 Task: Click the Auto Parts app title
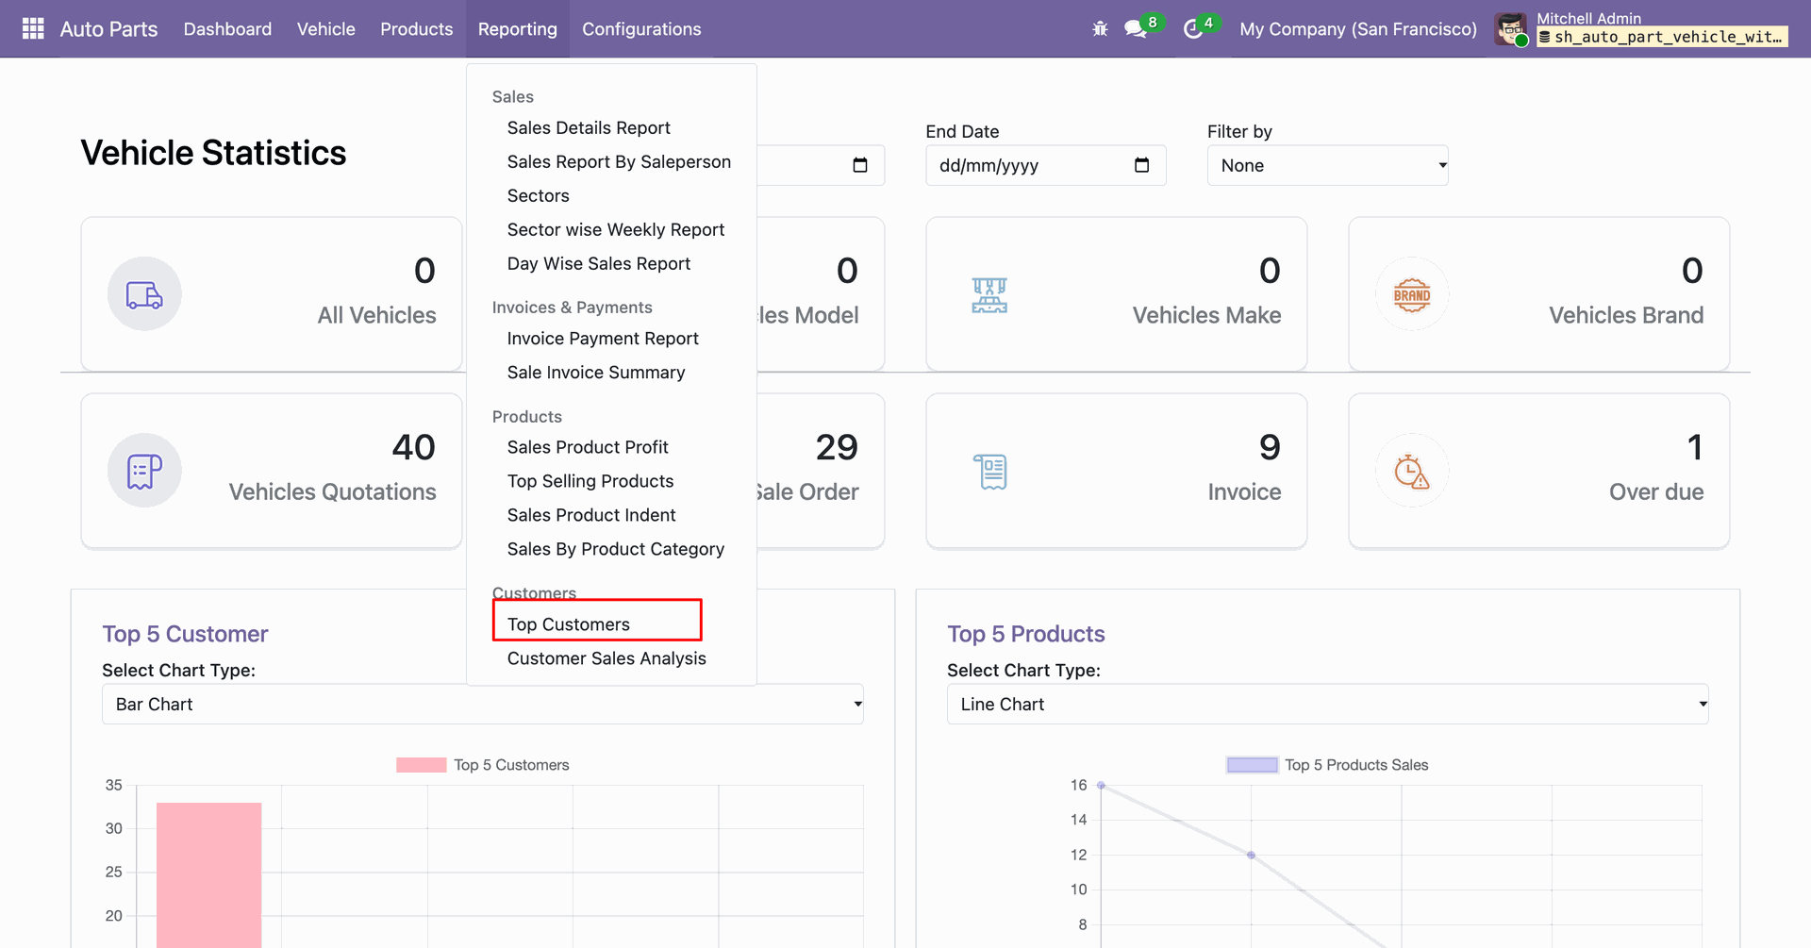tap(108, 29)
